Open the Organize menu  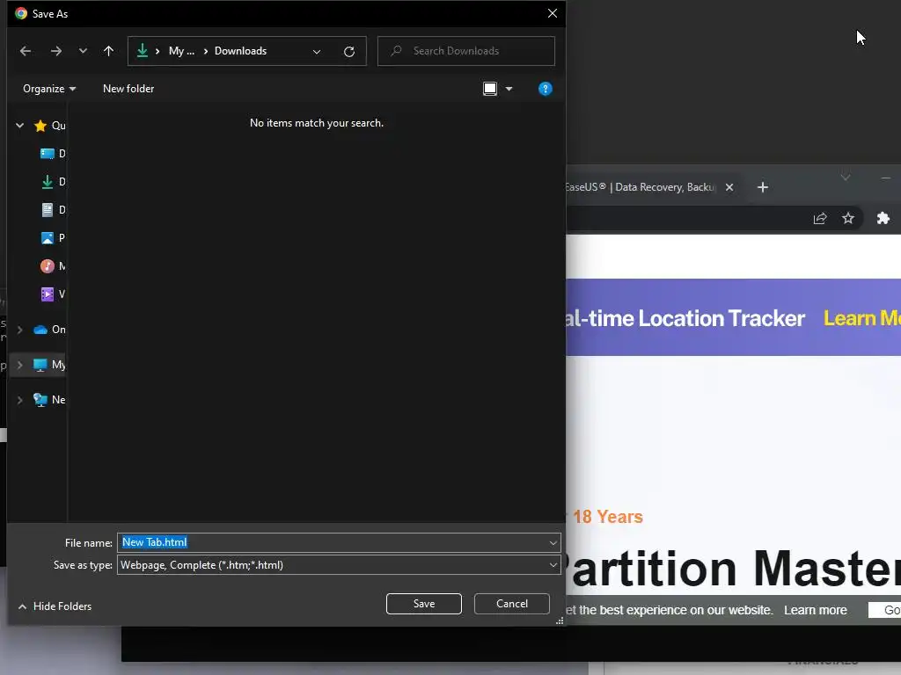[49, 89]
